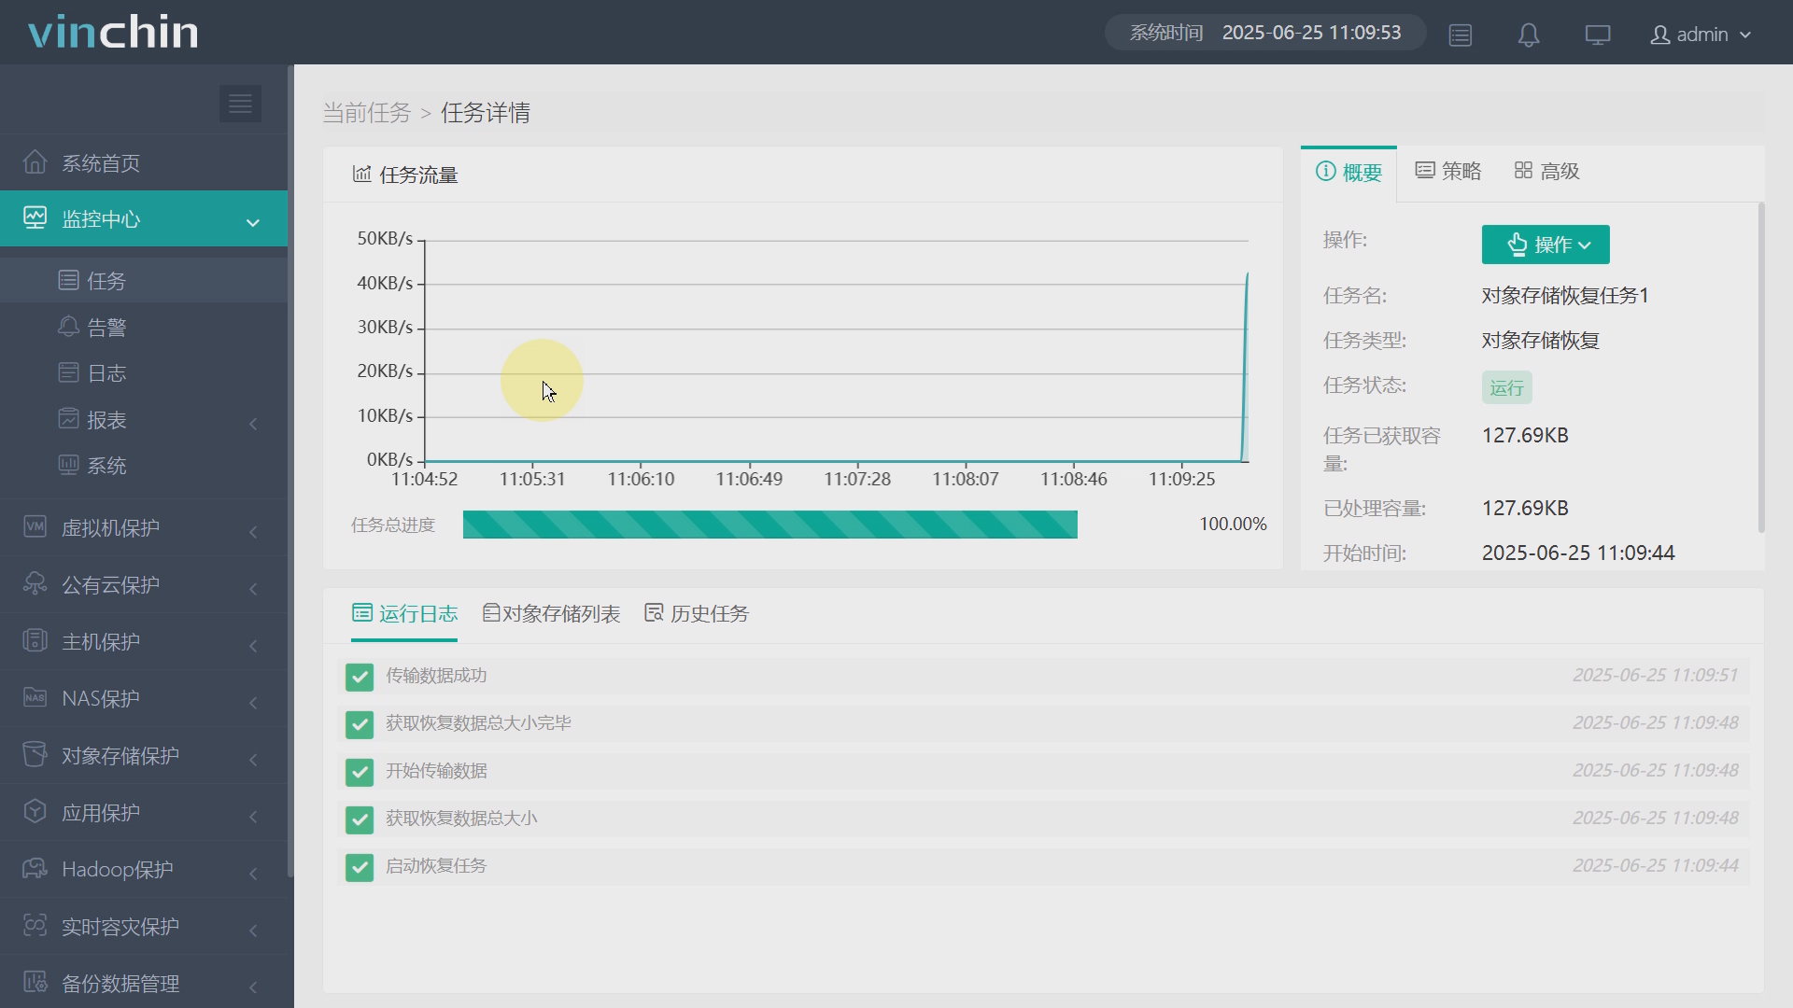Open the 历史任务 tab
Screen dimensions: 1793x1008
697,614
